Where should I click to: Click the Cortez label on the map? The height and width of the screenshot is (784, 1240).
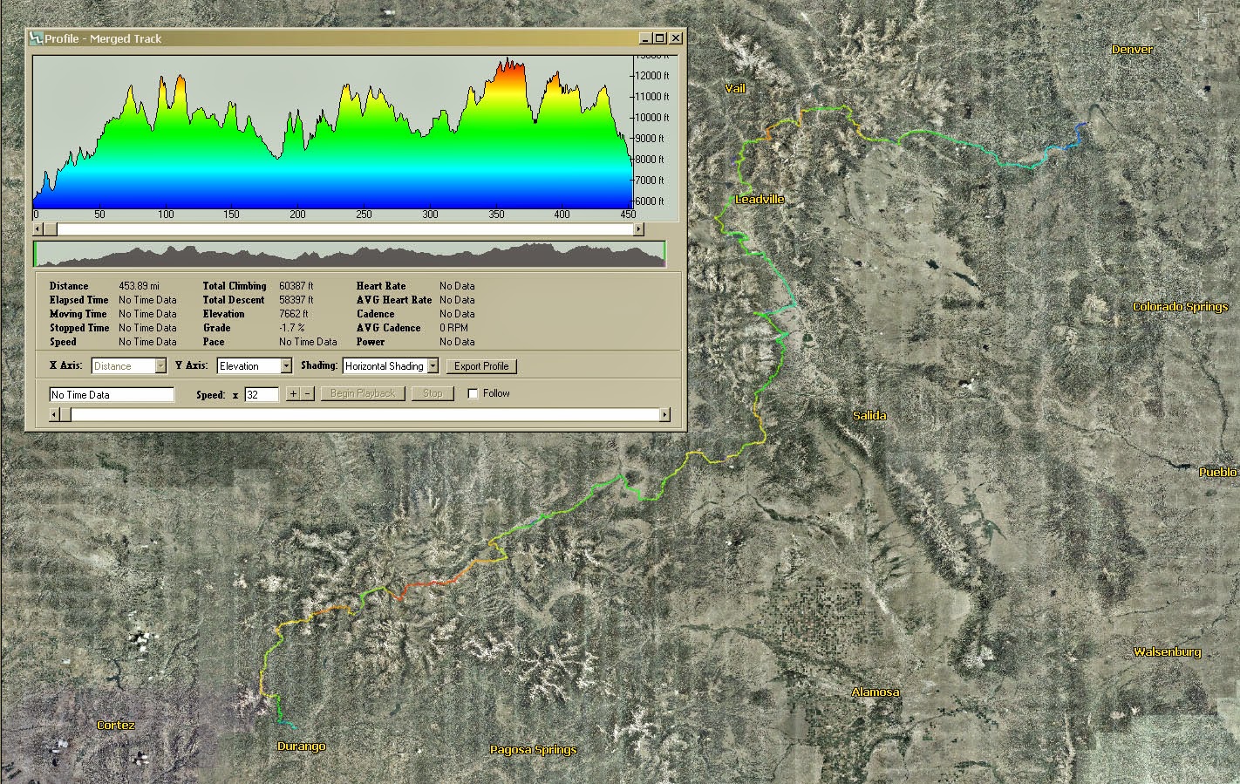116,725
